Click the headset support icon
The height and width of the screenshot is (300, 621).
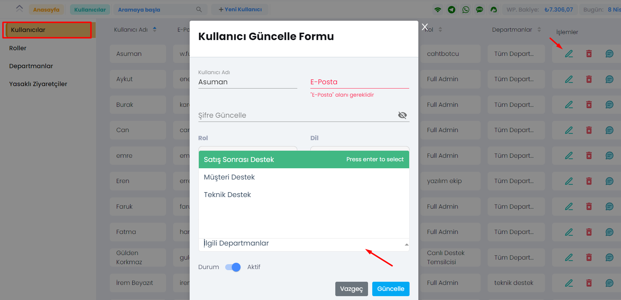tap(494, 10)
